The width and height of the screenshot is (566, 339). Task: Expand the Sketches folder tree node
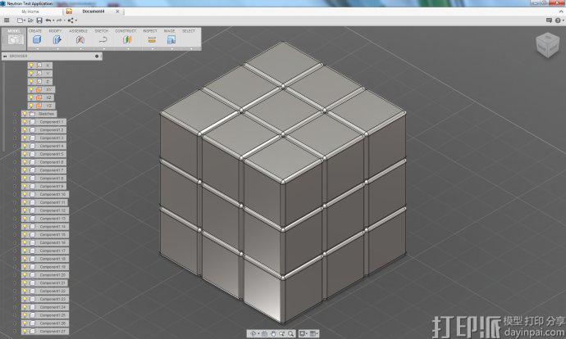tap(15, 114)
